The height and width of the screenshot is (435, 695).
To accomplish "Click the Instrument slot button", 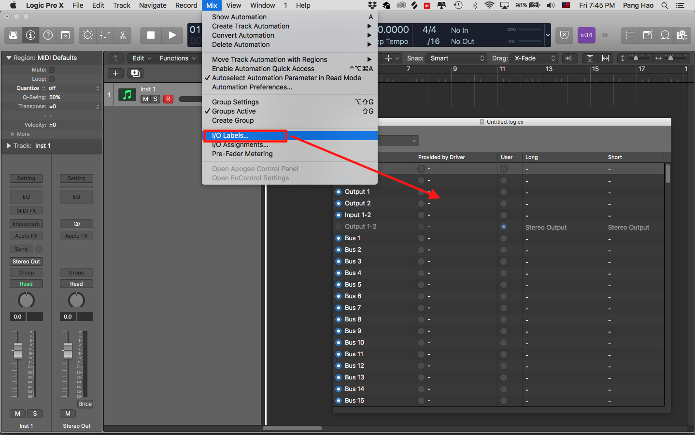I will tap(26, 224).
